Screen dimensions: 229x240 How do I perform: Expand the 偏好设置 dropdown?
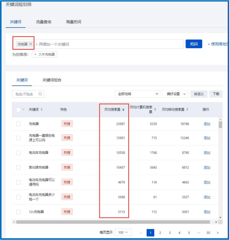(x=175, y=94)
